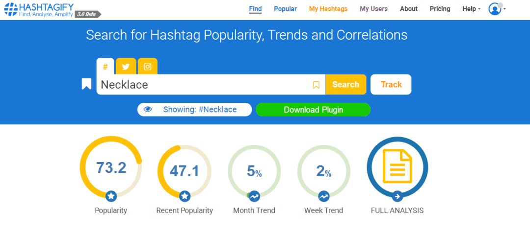Open the Popular menu item
Viewport: 530px width, 233px height.
285,9
